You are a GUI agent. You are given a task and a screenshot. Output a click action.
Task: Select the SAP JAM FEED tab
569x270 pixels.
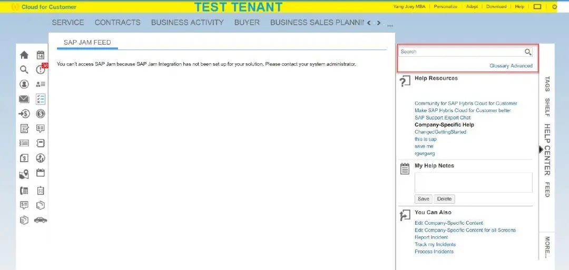click(87, 43)
